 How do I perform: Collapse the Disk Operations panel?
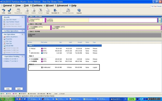pos(22,34)
